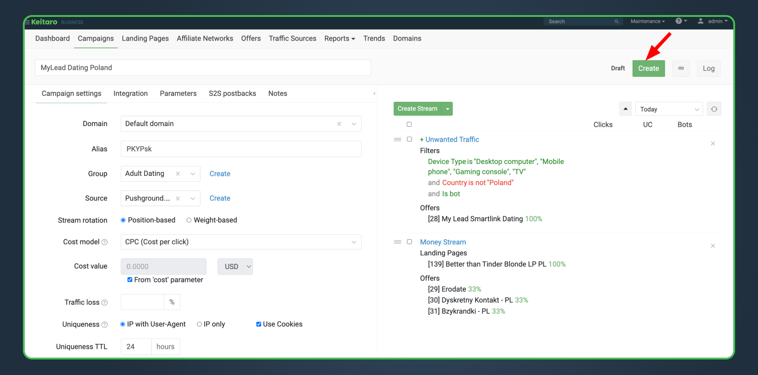Collapse the settings panel arrow
Viewport: 758px width, 375px height.
[x=374, y=94]
